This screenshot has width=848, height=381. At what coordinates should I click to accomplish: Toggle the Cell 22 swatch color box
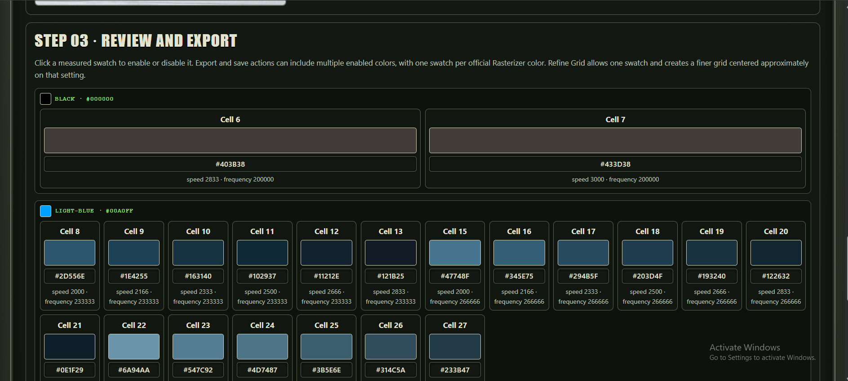pos(134,346)
